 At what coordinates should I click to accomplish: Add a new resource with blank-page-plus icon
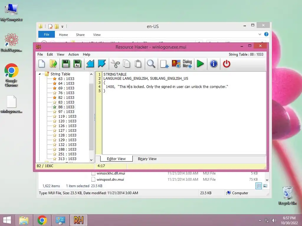coord(164,64)
